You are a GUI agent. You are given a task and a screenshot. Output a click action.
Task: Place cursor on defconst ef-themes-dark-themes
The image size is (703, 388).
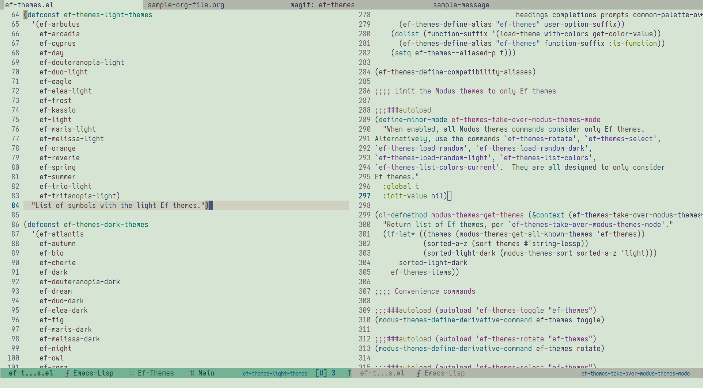coord(88,224)
